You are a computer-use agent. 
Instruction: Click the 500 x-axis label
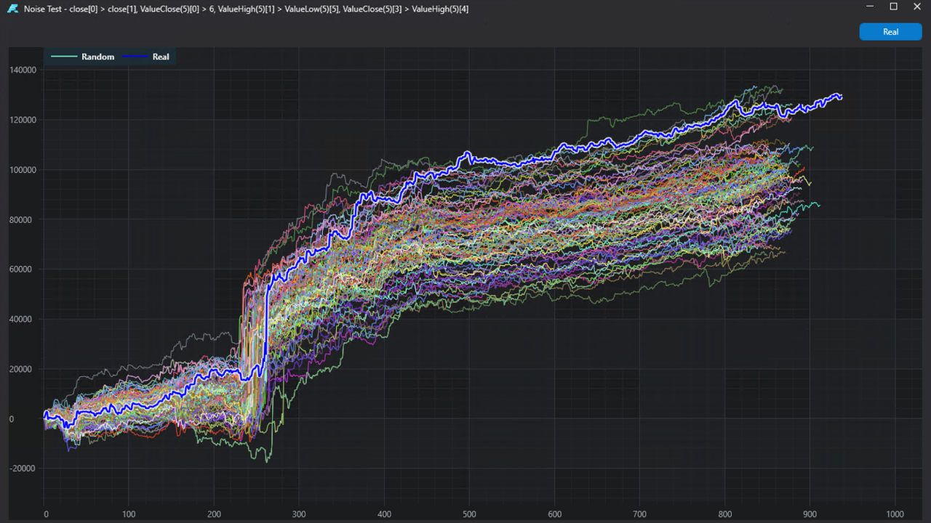(x=469, y=514)
